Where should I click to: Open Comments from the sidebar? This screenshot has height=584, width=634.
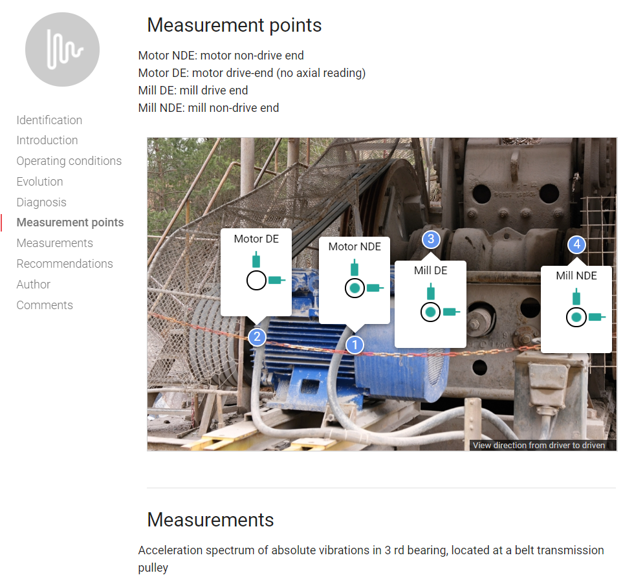[45, 305]
